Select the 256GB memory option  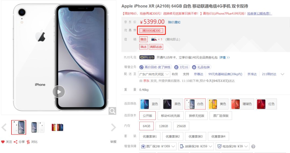pos(181,126)
